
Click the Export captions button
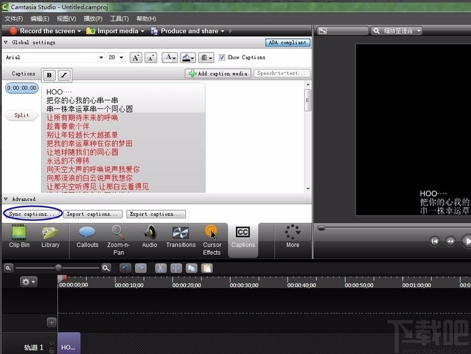pos(156,214)
